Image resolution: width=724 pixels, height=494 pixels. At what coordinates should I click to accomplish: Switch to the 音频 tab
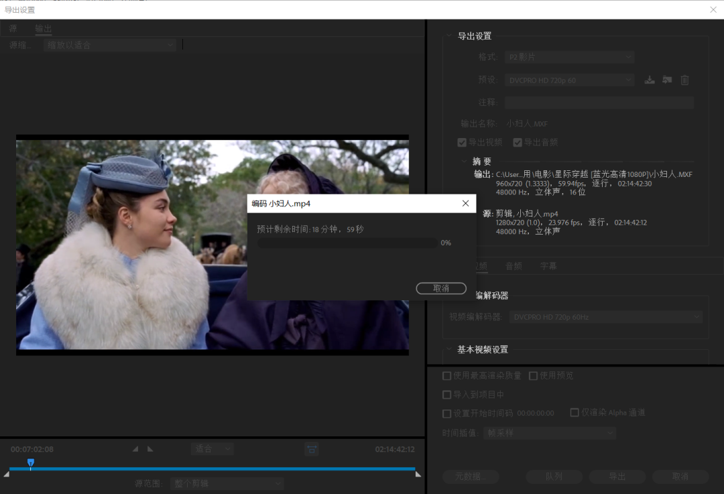pos(514,266)
